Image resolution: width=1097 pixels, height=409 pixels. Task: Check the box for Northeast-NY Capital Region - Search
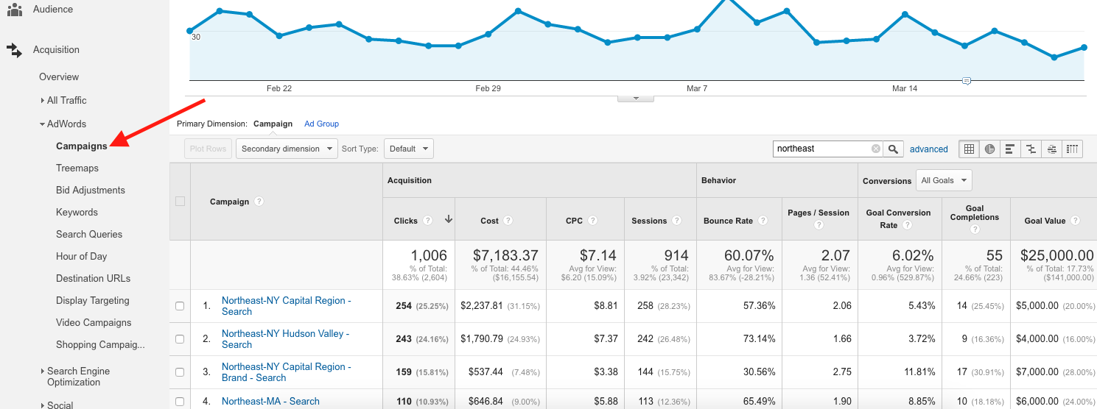180,306
